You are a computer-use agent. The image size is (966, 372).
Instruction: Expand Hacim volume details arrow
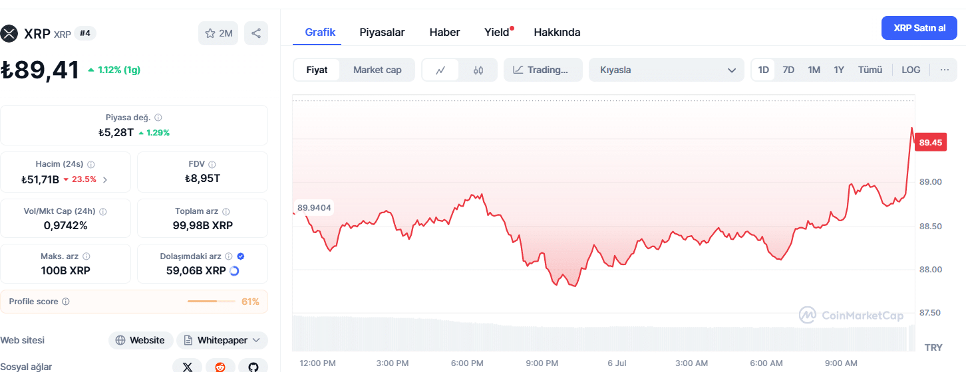(105, 179)
